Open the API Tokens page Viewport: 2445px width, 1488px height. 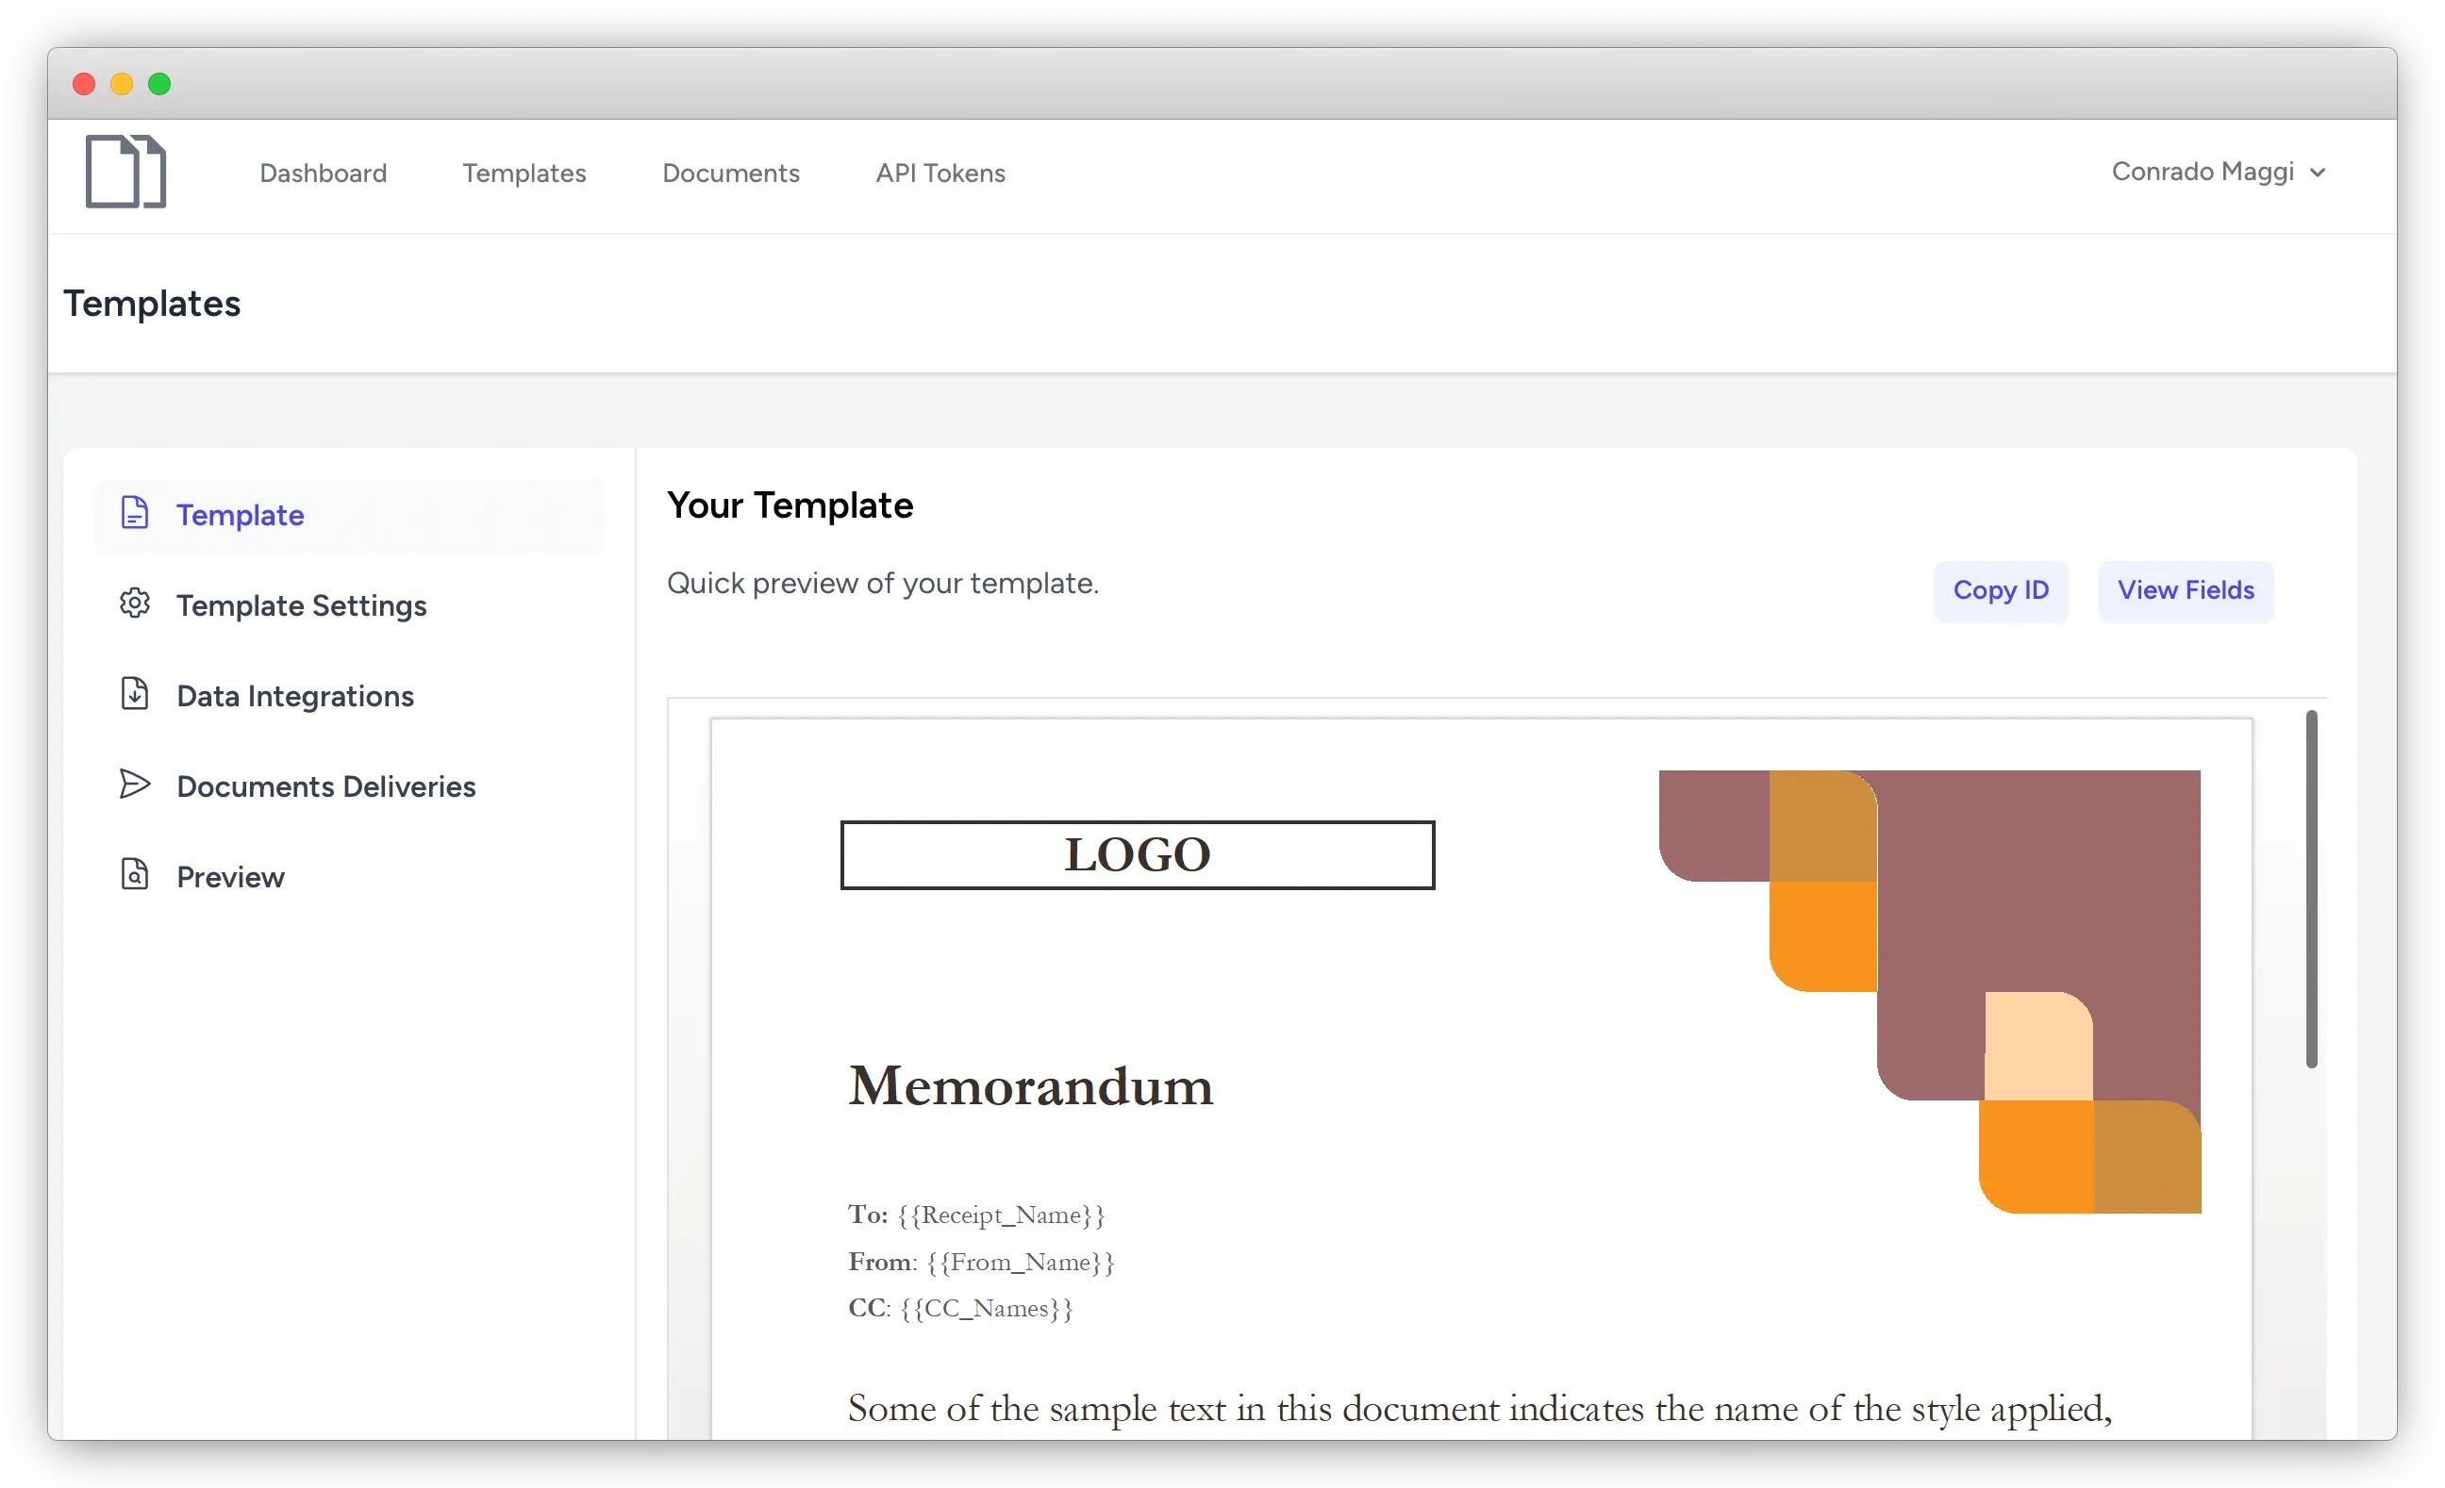pyautogui.click(x=940, y=173)
